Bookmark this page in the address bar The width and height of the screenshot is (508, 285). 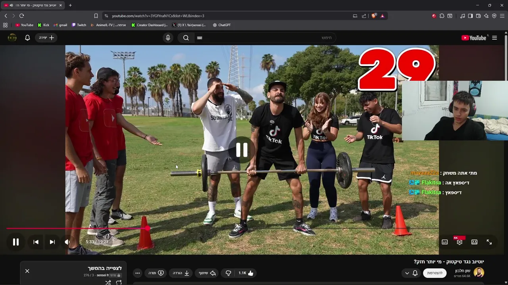(x=96, y=16)
